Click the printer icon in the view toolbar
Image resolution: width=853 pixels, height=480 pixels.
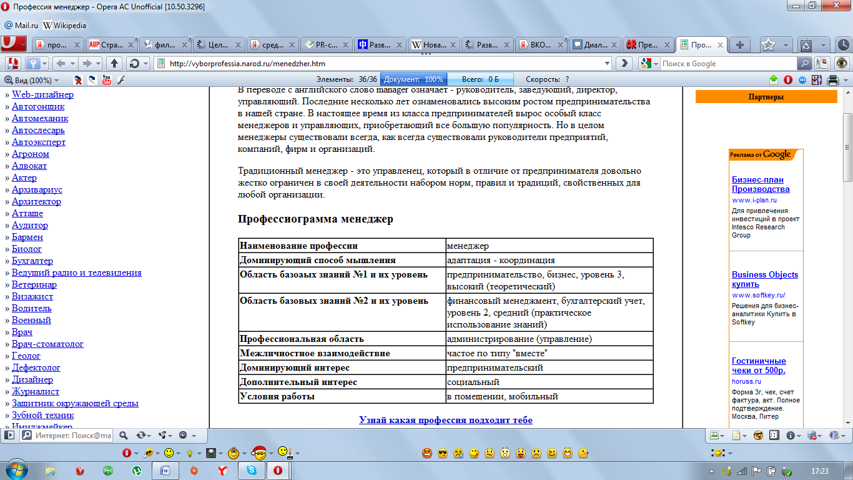point(832,79)
